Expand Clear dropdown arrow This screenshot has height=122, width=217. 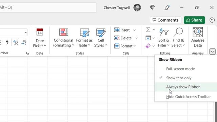154,46
